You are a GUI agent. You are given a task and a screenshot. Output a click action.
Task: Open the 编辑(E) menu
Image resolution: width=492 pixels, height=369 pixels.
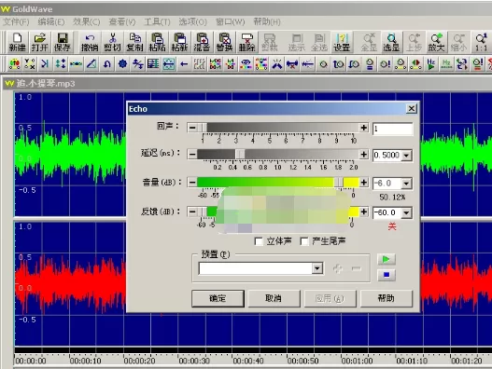pos(50,22)
